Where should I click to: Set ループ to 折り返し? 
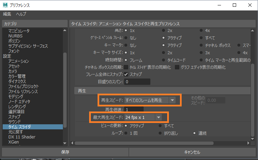point(160,133)
